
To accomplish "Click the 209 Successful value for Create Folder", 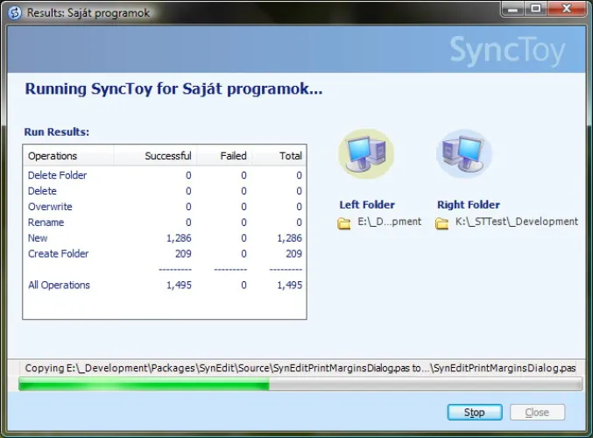I will (183, 253).
